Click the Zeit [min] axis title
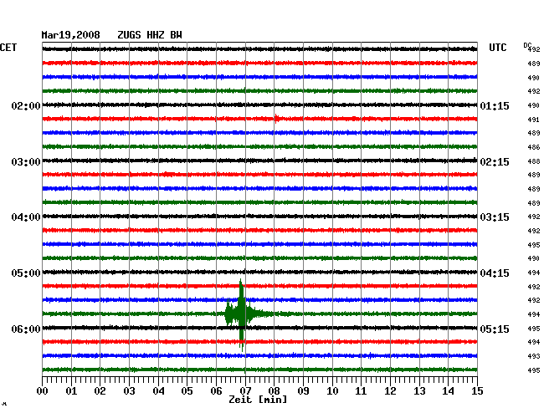544x413 pixels. point(258,400)
